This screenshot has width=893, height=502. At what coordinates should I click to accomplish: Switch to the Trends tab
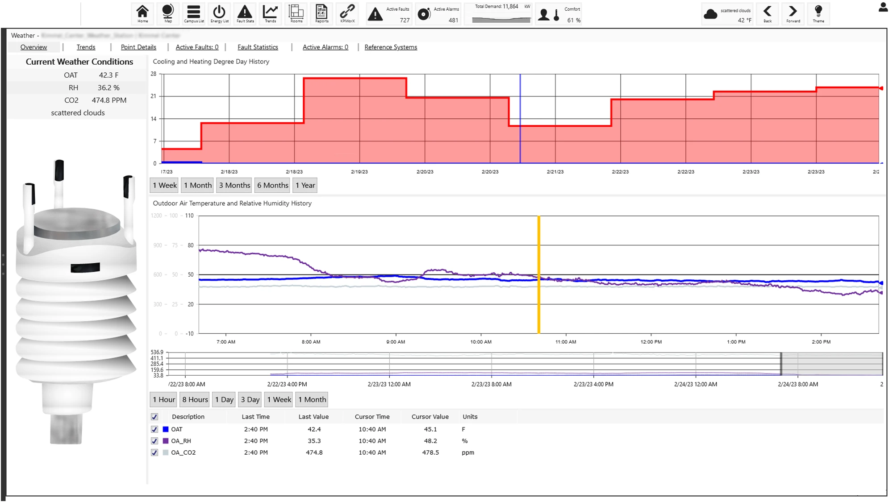(x=86, y=47)
